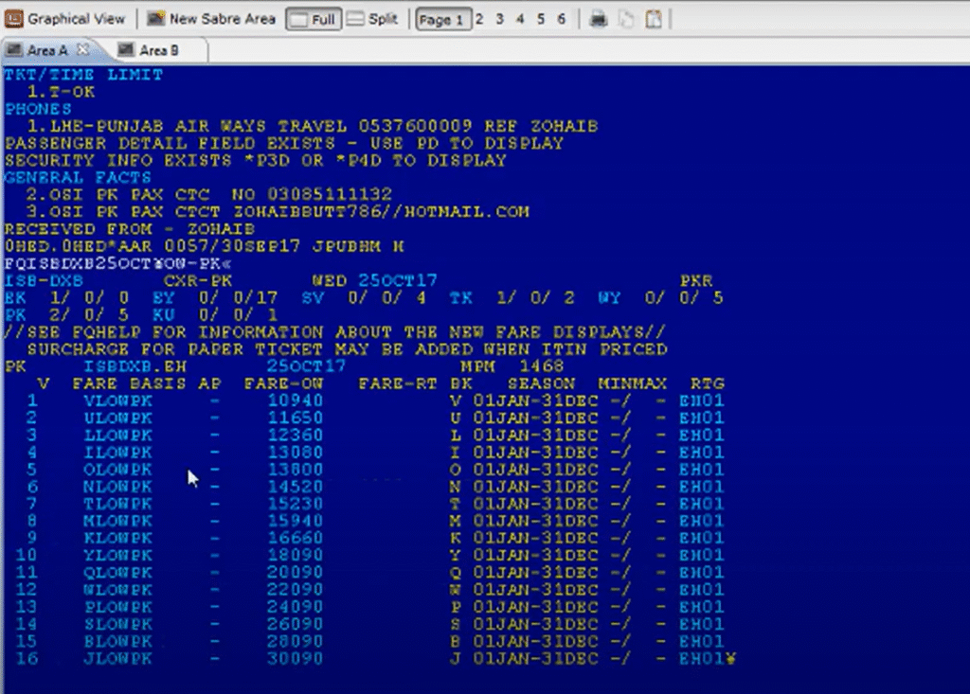The width and height of the screenshot is (970, 694).
Task: Click the ISB-DXB route text
Action: pos(44,281)
